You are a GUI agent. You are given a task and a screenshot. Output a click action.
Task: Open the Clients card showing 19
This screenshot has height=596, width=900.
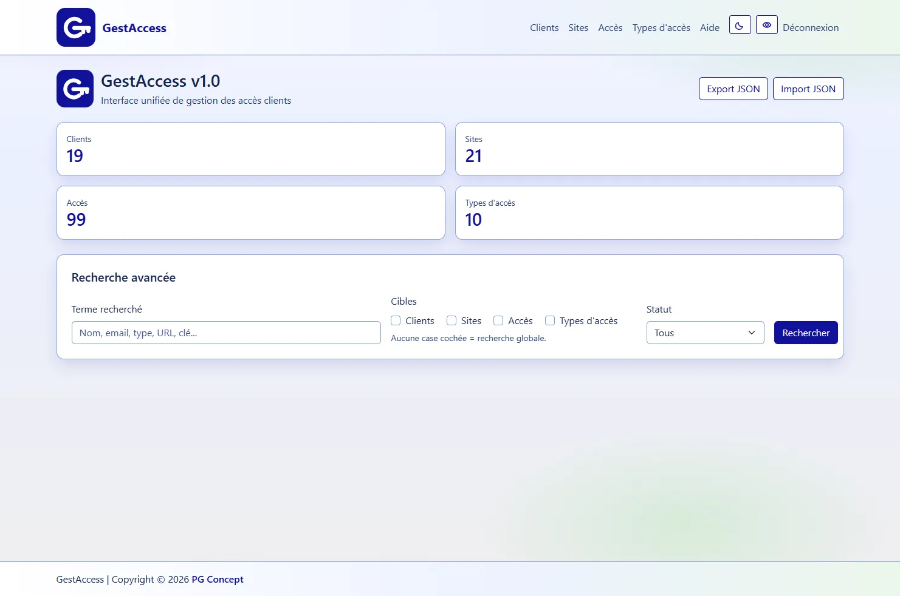251,149
